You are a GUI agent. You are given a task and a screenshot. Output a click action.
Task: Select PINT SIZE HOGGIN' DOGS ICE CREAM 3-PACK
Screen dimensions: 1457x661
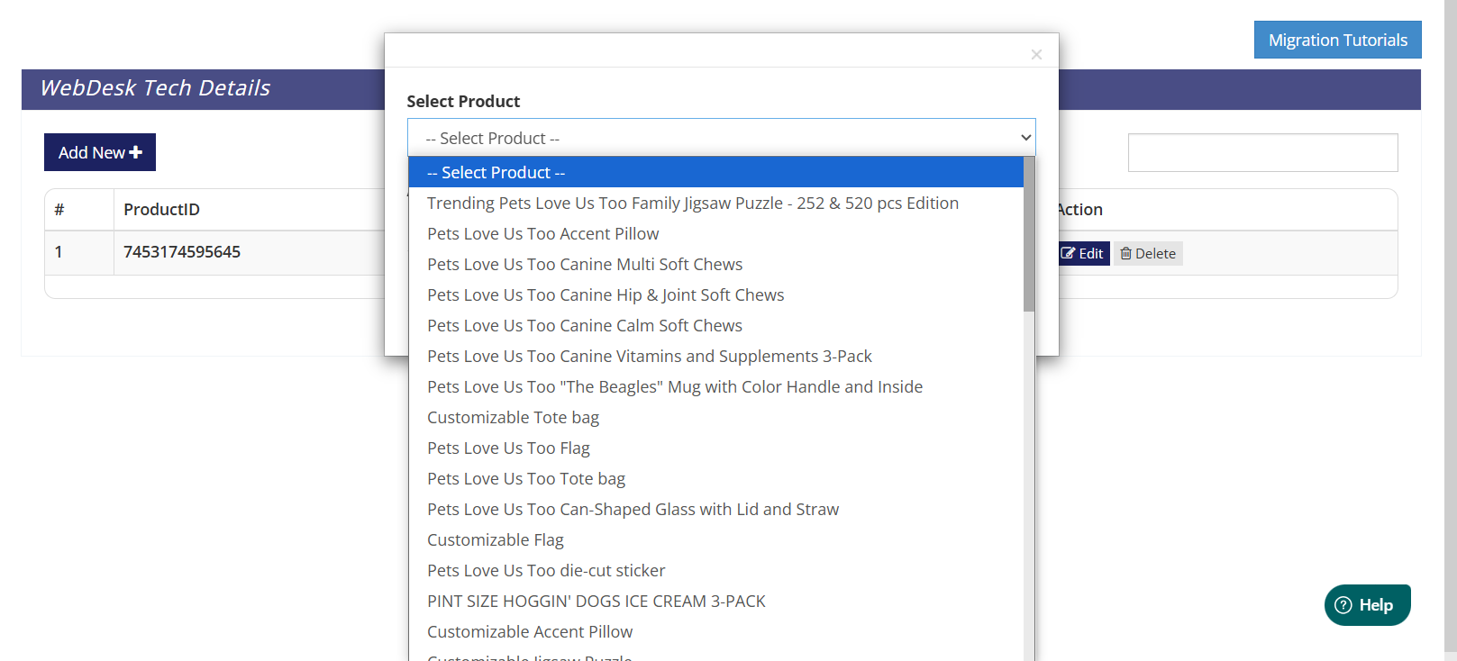click(x=715, y=601)
